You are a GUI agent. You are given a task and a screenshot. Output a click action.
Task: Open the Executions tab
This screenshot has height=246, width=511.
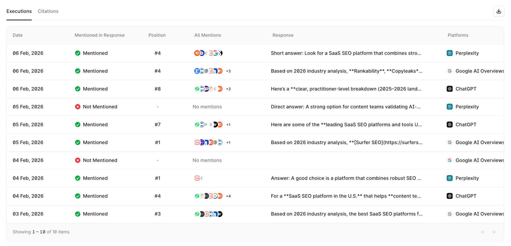click(x=19, y=11)
